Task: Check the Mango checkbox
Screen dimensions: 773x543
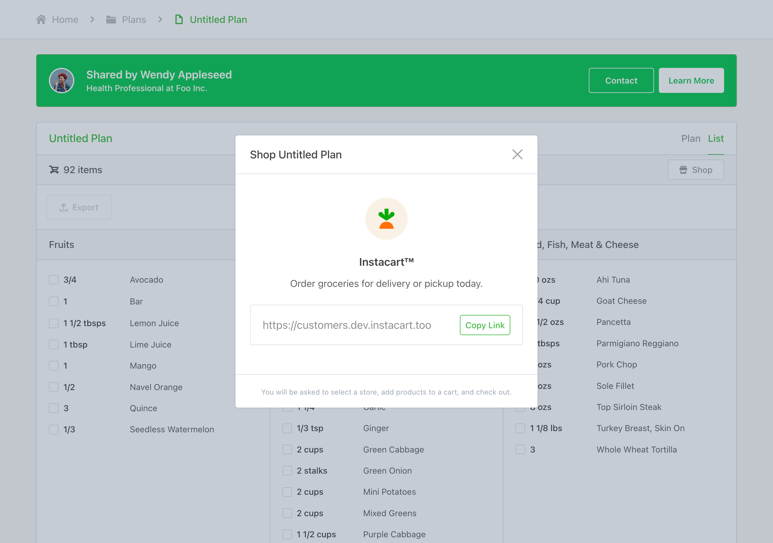Action: click(54, 366)
